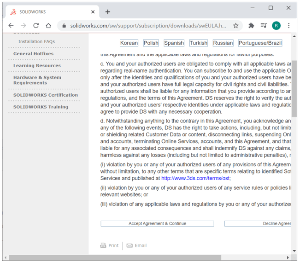Open Learning Resources in the sidebar

pos(37,65)
